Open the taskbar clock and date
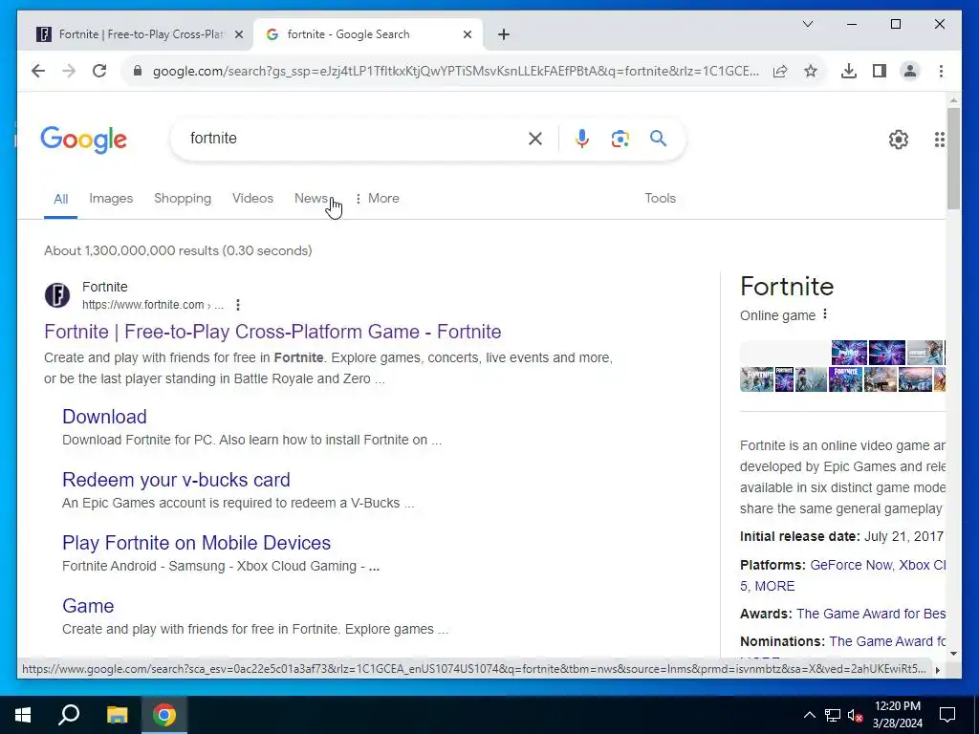The height and width of the screenshot is (734, 979). [897, 715]
